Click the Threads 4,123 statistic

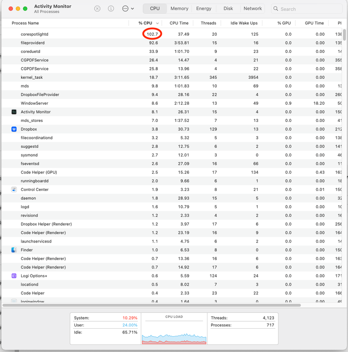[x=242, y=318]
